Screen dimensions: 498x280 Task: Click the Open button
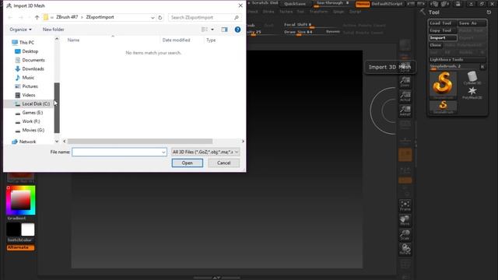pos(188,163)
